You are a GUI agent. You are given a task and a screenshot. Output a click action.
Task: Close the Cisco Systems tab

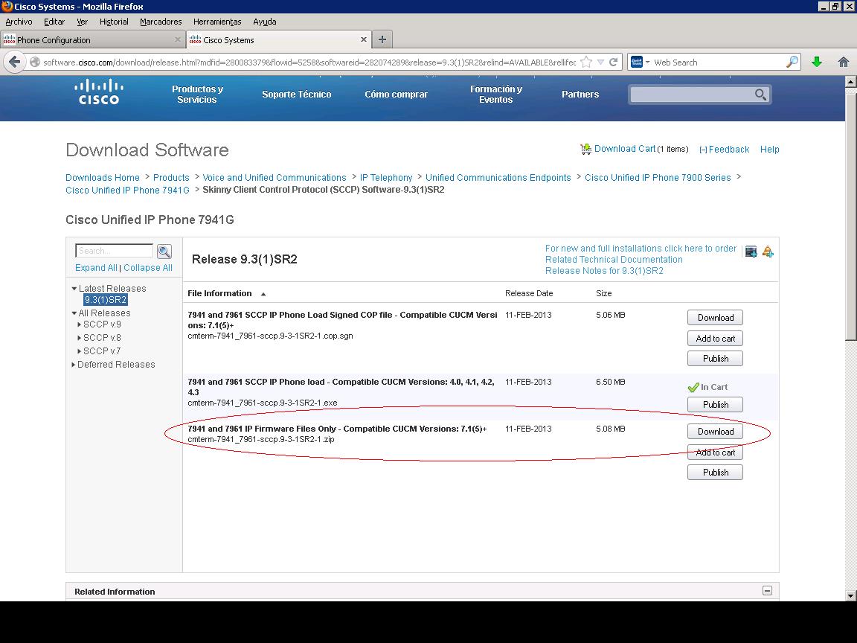click(x=364, y=39)
